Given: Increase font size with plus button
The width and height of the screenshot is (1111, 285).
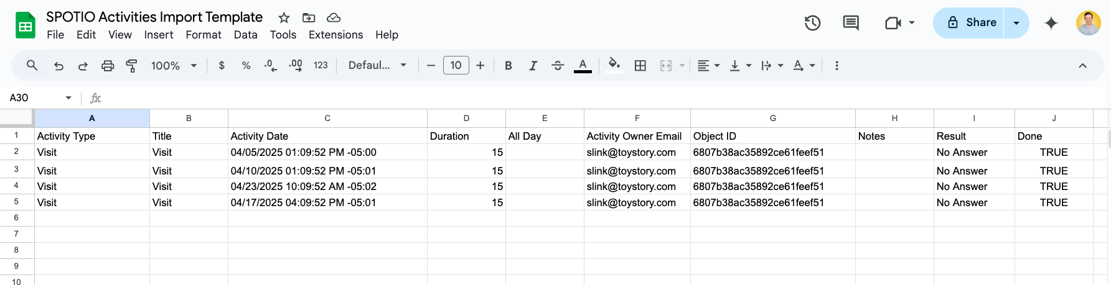Looking at the screenshot, I should point(480,65).
